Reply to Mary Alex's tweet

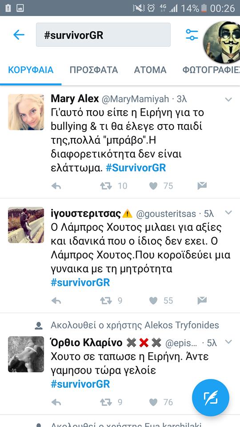pyautogui.click(x=56, y=186)
